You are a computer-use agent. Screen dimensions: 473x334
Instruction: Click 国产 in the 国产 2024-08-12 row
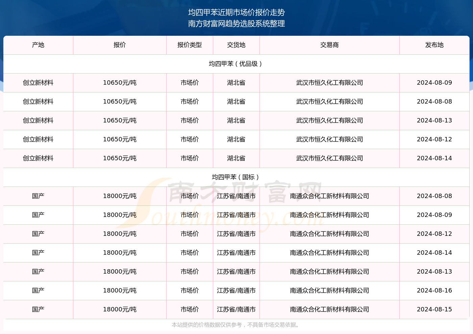coord(38,234)
